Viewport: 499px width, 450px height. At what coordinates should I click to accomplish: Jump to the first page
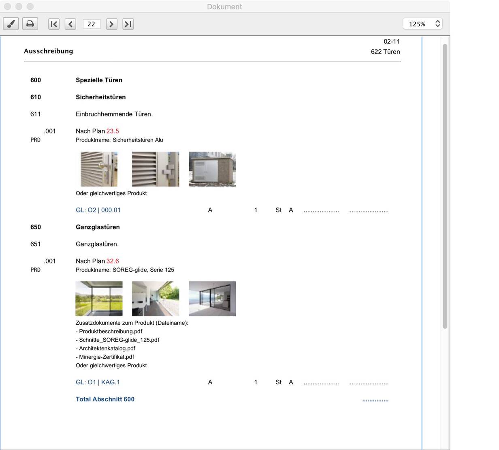click(53, 24)
